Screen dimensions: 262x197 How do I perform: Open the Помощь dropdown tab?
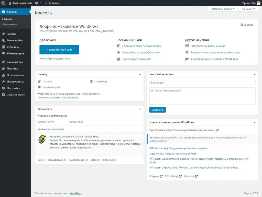point(248,9)
